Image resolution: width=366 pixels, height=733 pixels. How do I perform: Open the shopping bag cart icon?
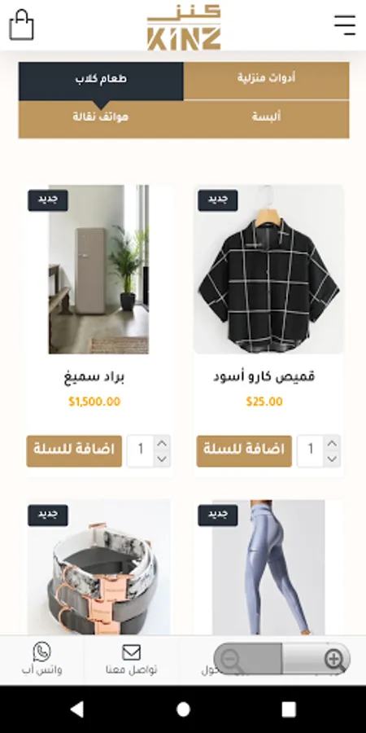(x=21, y=25)
